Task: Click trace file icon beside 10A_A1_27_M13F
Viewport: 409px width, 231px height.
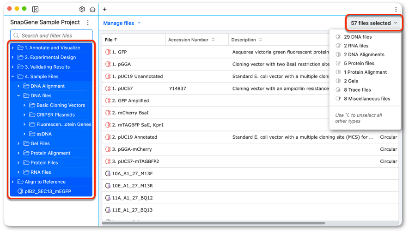Action: (x=108, y=173)
